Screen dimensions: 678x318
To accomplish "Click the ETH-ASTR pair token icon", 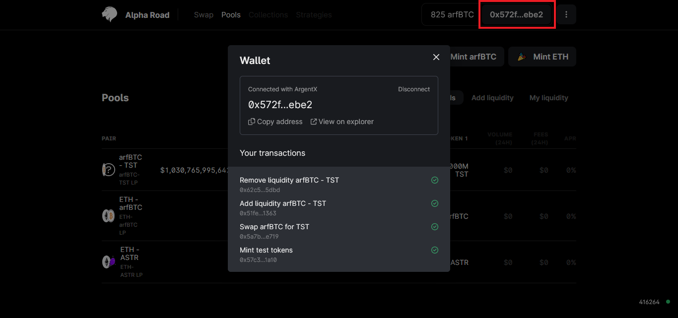I will pos(108,261).
